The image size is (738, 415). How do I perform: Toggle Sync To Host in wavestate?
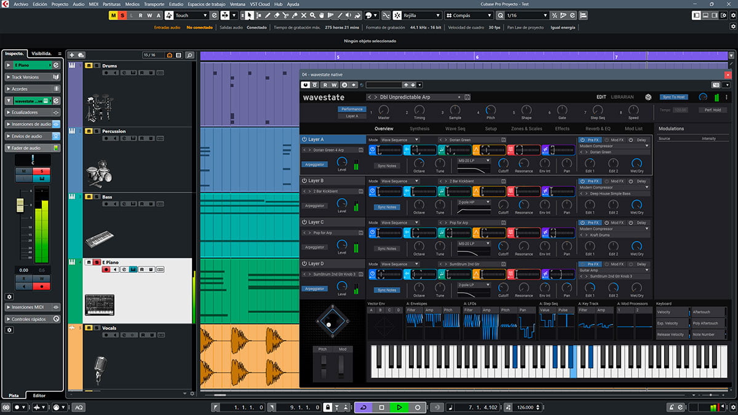coord(674,97)
